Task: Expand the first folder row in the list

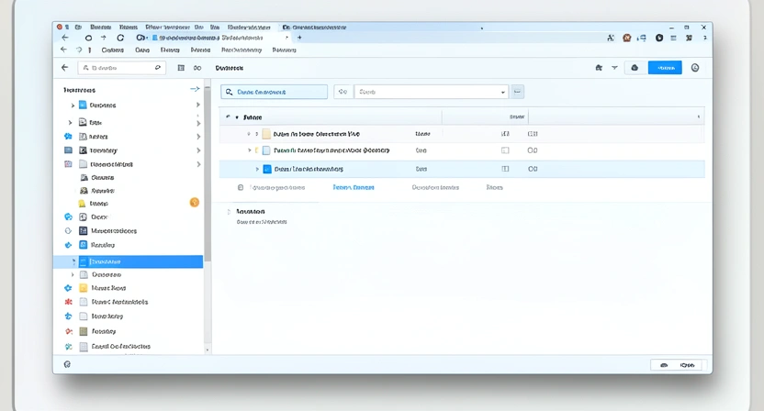Action: coord(249,134)
